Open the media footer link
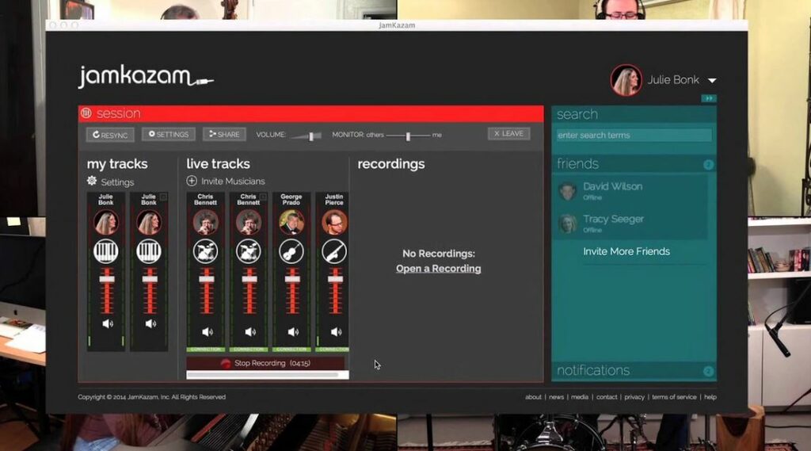 (x=579, y=397)
